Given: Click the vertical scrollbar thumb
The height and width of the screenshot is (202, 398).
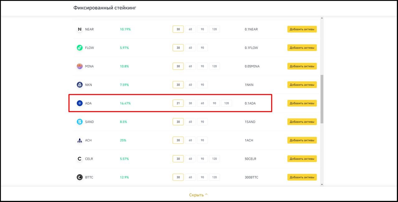Looking at the screenshot, I should (x=322, y=99).
